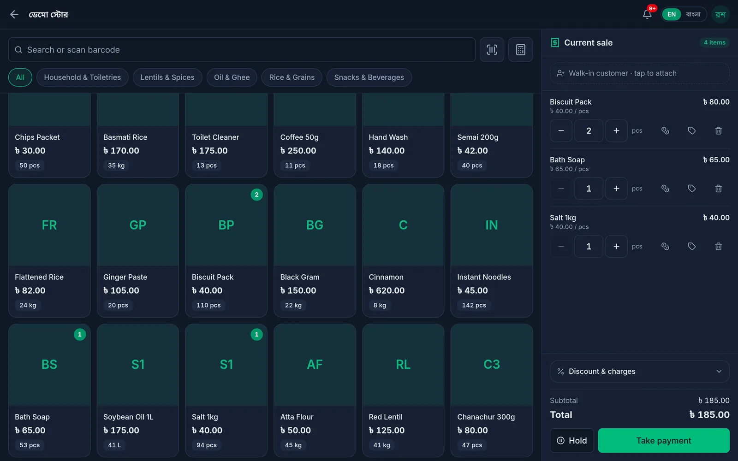The height and width of the screenshot is (461, 738).
Task: Open the calculator keypad
Action: [x=521, y=50]
